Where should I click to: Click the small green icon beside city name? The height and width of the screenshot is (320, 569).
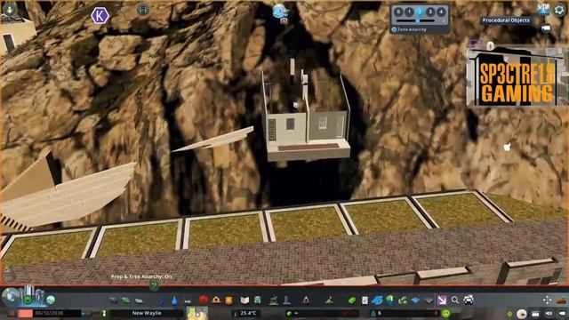(104, 313)
